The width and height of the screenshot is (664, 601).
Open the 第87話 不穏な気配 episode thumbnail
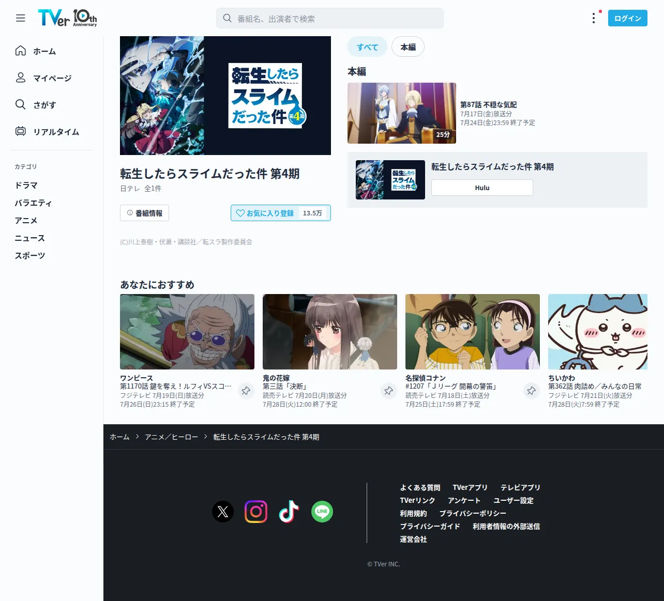[x=402, y=113]
